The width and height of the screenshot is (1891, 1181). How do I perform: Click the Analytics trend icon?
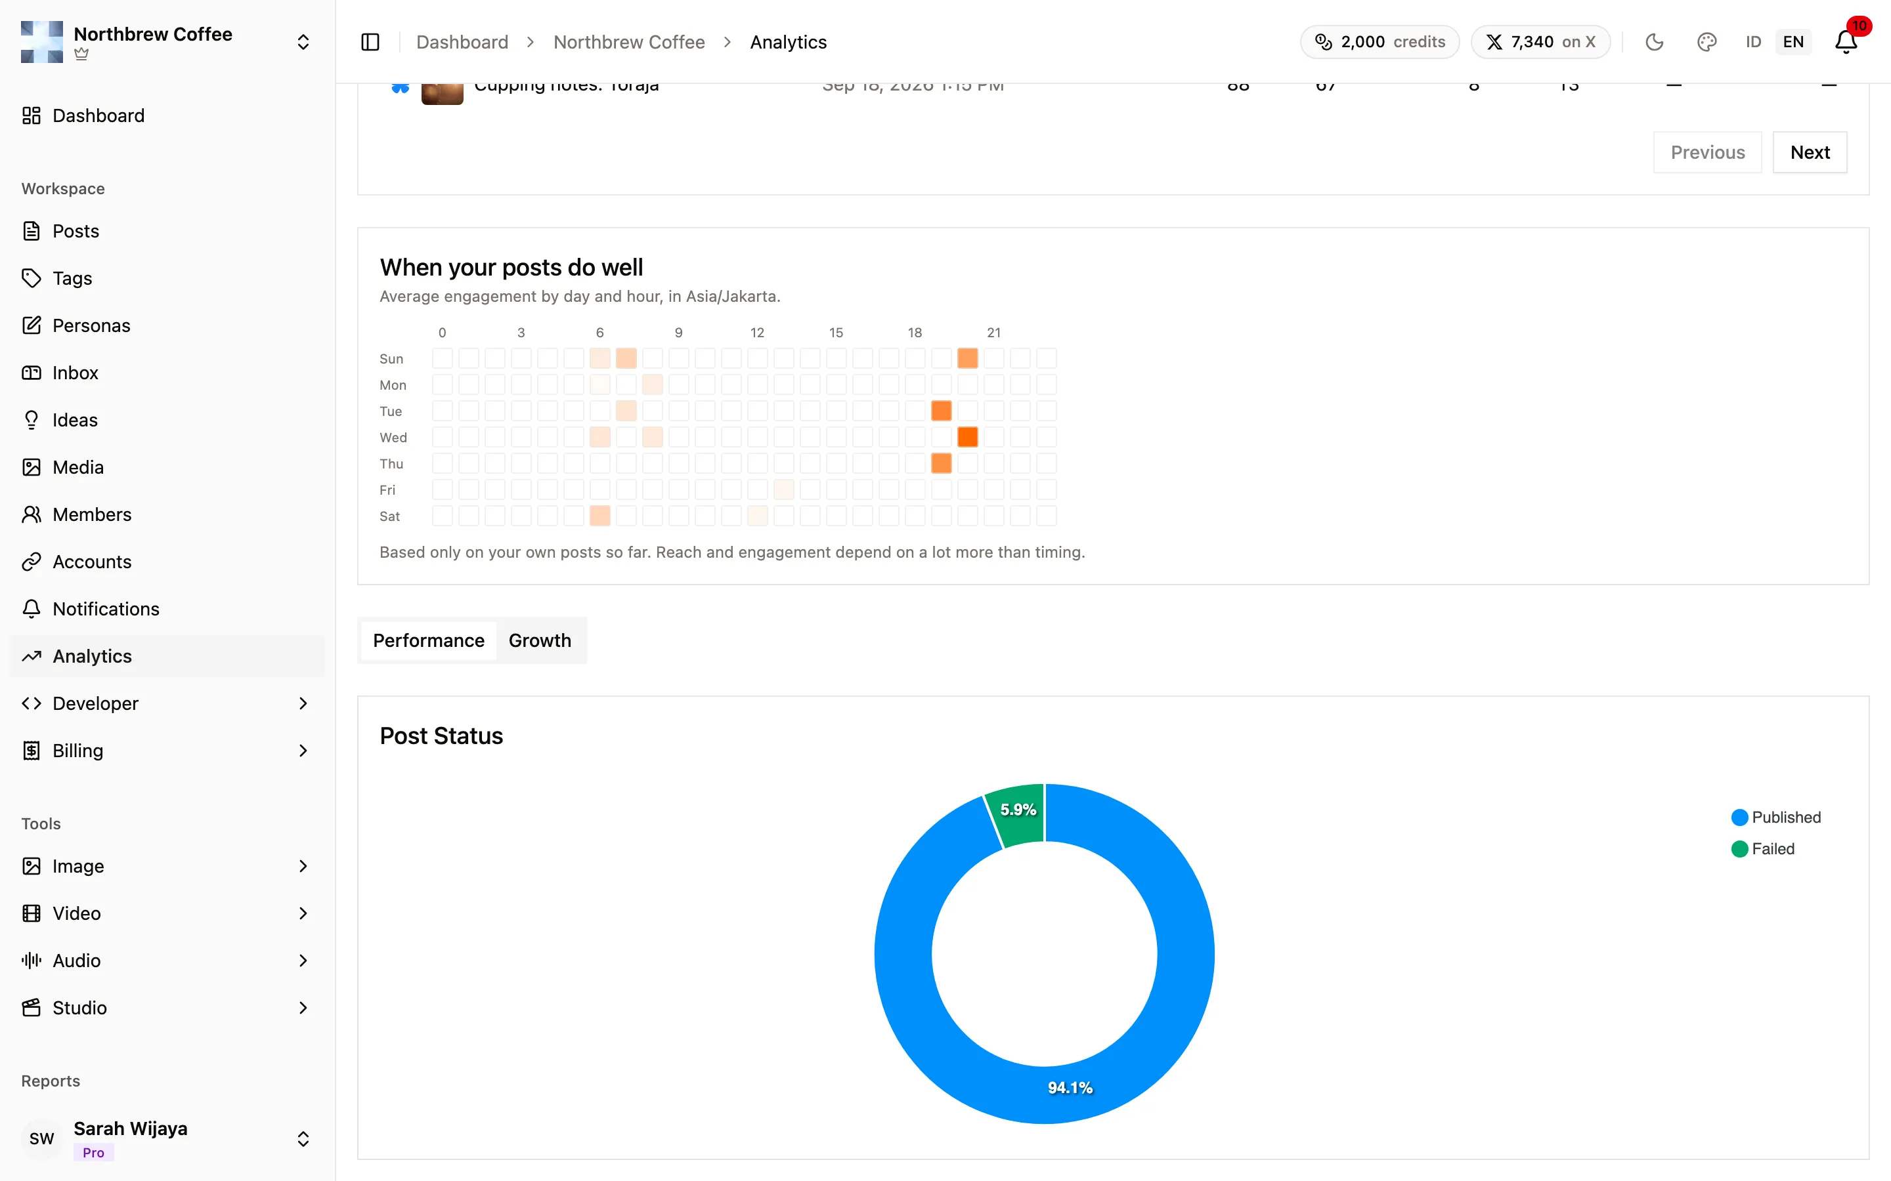coord(32,656)
